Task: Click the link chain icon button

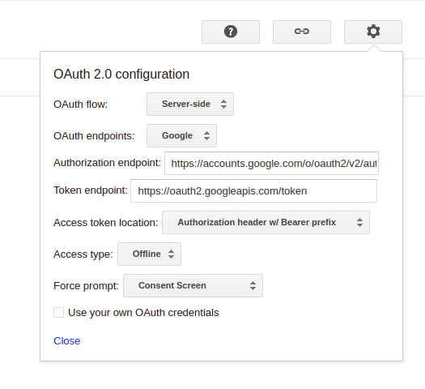Action: [x=302, y=32]
